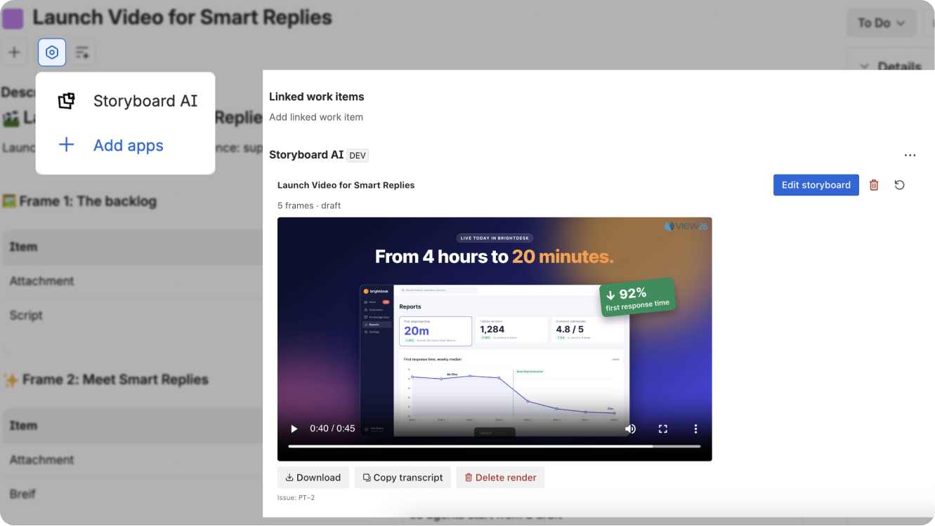
Task: Open Storyboard AI three-dot more menu
Action: coord(910,156)
